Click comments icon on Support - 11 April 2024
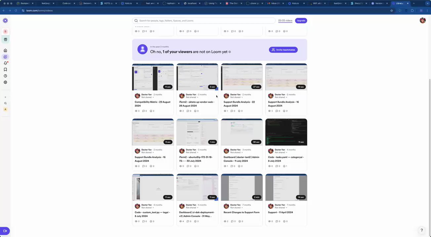 277,222
